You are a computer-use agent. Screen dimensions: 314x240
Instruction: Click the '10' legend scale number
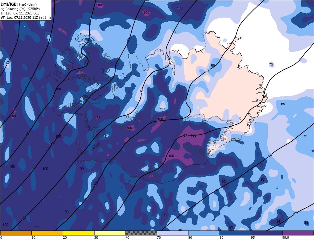click(34, 237)
